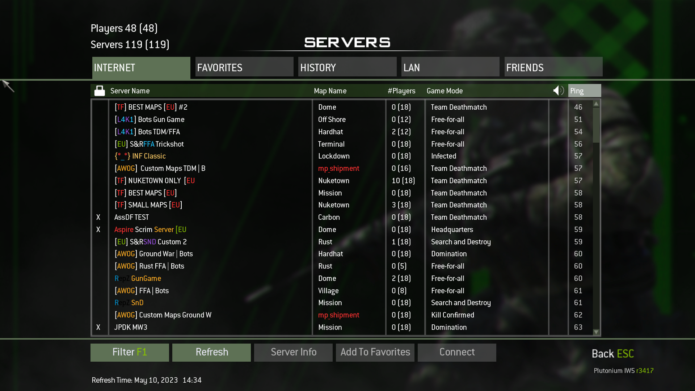Sort servers by Ping column
Screen dimensions: 695x391
[584, 90]
